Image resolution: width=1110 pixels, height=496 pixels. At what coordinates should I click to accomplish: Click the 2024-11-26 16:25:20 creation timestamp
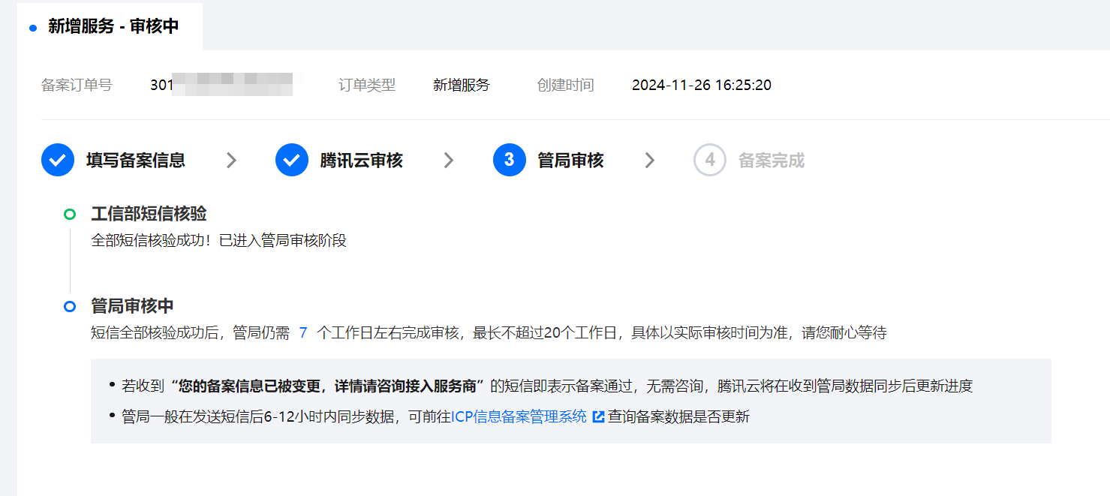pyautogui.click(x=701, y=85)
